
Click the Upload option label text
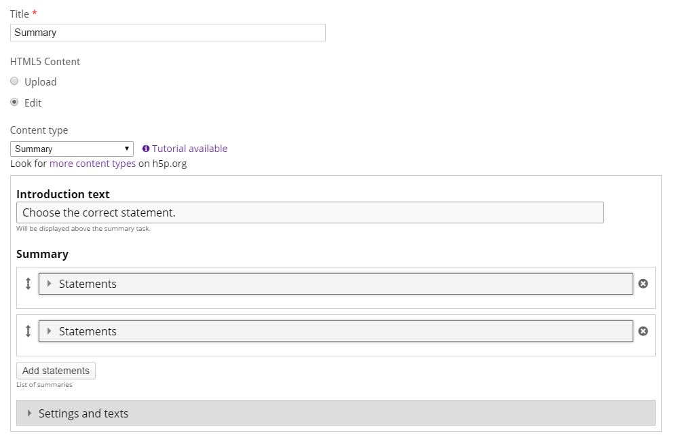[x=41, y=82]
